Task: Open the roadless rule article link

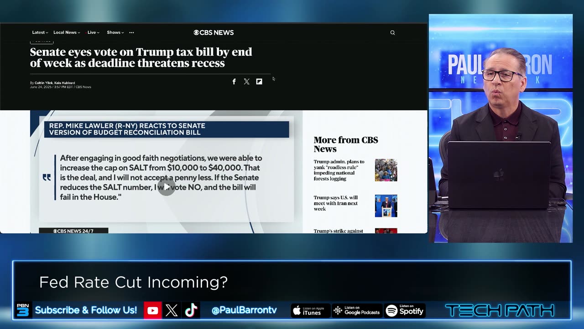Action: (339, 170)
